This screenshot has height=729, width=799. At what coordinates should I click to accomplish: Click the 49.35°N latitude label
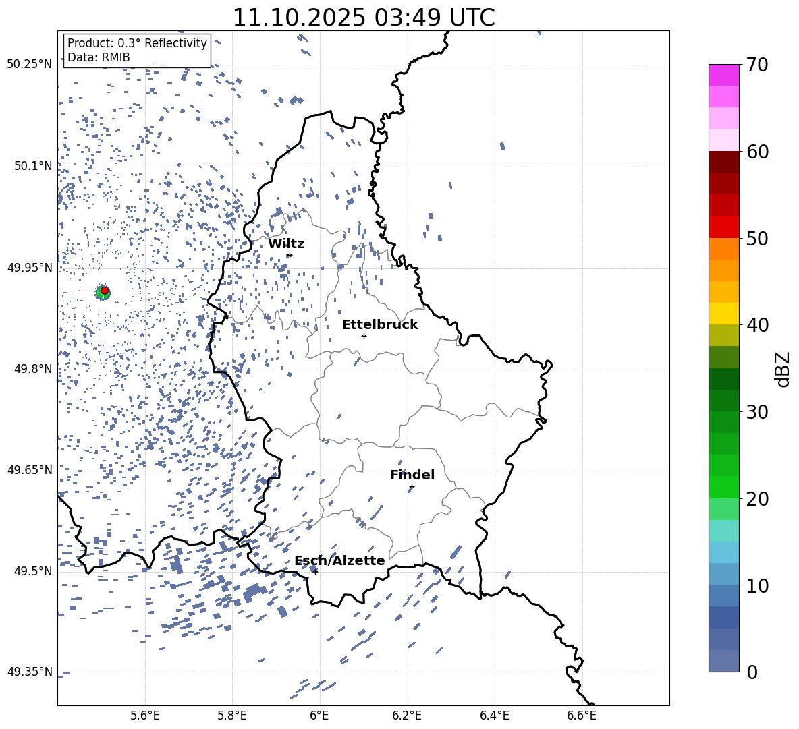30,672
